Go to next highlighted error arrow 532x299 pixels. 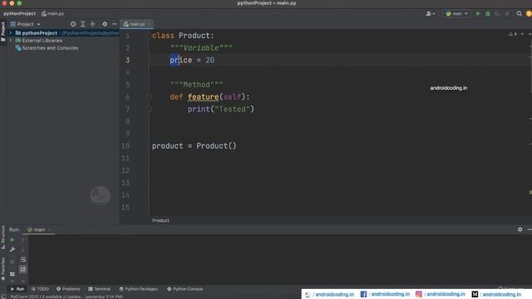pos(530,34)
